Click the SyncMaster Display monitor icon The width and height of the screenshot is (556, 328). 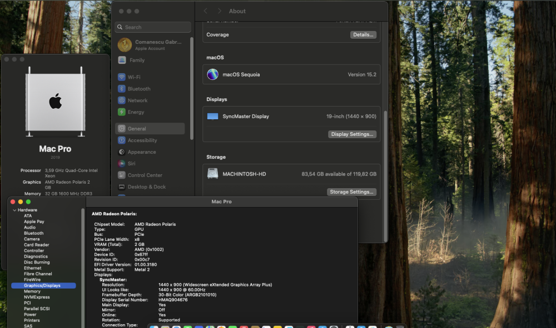(x=213, y=117)
